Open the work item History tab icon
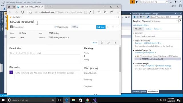The image size is (183, 103). click(x=102, y=43)
